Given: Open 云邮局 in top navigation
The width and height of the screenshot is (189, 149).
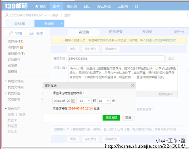Looking at the screenshot, I should tap(123, 6).
